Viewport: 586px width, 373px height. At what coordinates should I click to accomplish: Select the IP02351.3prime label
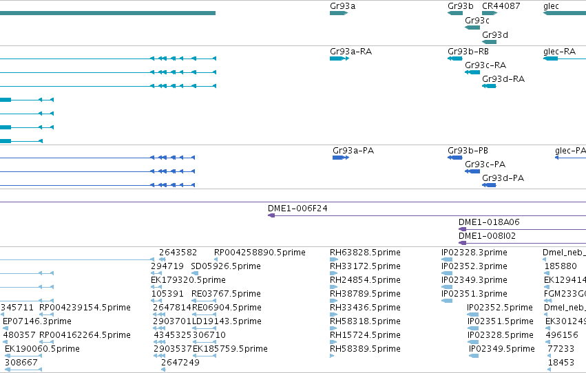(x=474, y=294)
